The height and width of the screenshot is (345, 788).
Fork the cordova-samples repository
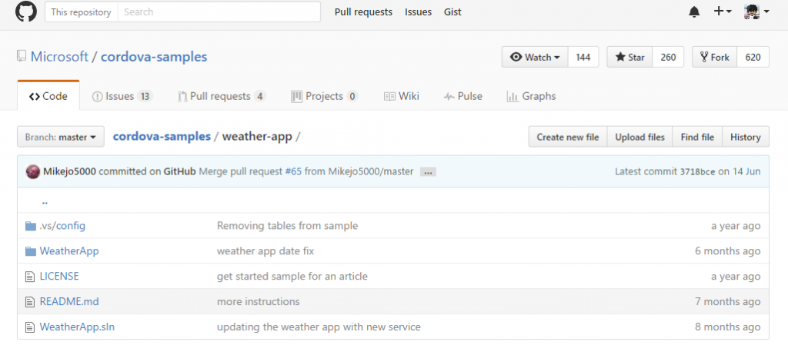coord(714,57)
